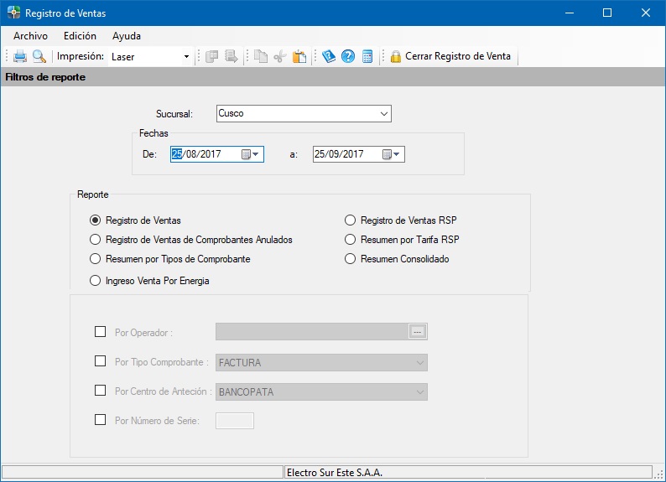Click the copy icon in toolbar
The width and height of the screenshot is (666, 482).
(261, 57)
